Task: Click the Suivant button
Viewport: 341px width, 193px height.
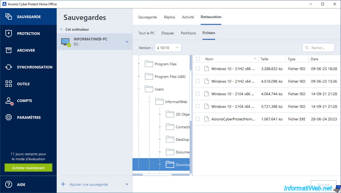Action: point(323,184)
